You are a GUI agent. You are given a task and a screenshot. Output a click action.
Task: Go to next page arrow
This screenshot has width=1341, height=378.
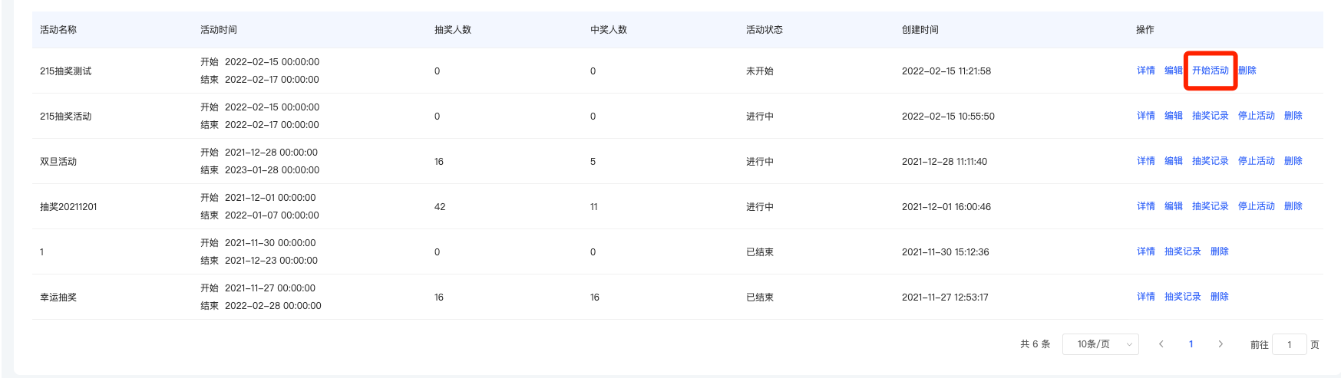pyautogui.click(x=1220, y=344)
